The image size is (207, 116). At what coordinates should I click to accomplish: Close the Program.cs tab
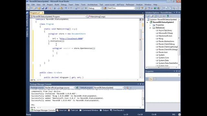point(42,13)
